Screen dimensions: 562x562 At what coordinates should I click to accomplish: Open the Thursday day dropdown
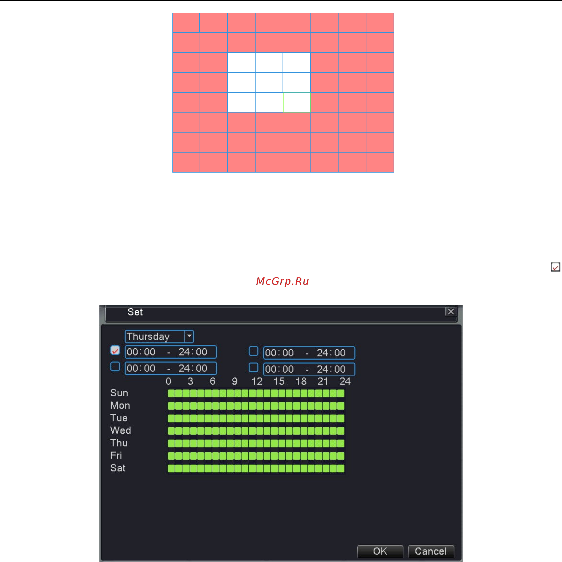159,336
